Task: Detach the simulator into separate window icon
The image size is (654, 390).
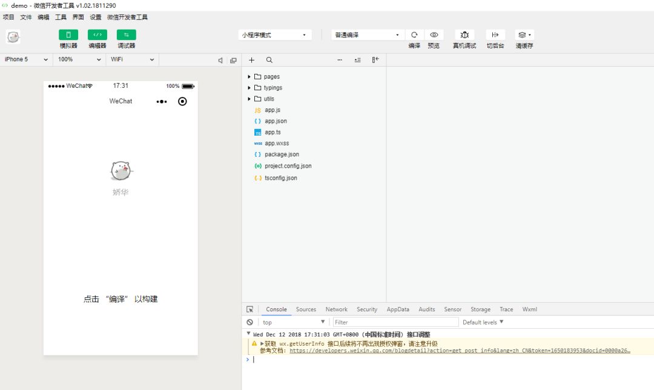Action: click(233, 60)
